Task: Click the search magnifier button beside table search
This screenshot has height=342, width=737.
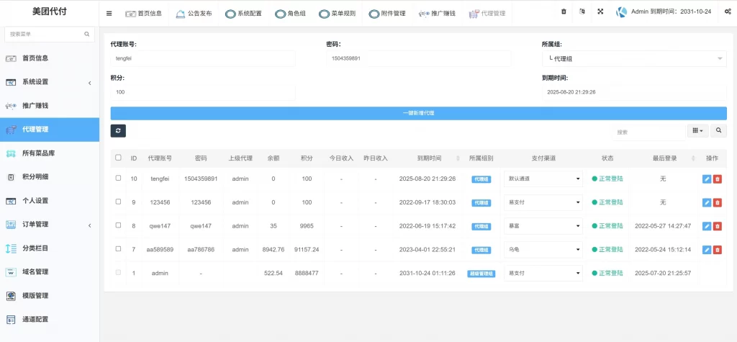Action: coord(718,131)
